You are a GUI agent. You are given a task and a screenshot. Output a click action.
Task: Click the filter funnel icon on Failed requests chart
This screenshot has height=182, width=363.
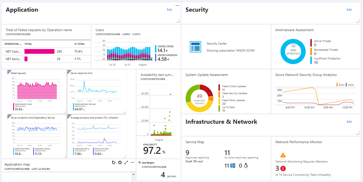pos(9,71)
